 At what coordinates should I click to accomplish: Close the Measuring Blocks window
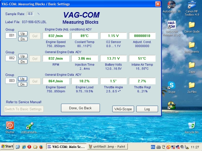(x=158, y=4)
